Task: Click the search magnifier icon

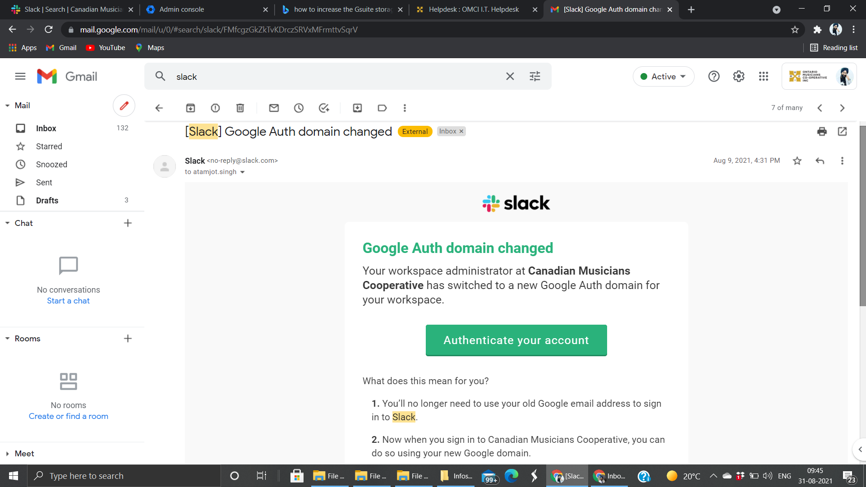Action: click(x=160, y=76)
